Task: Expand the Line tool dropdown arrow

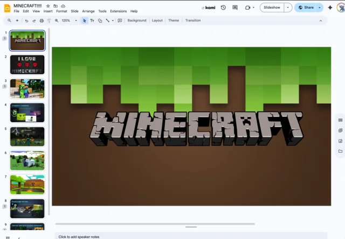Action: tap(113, 20)
